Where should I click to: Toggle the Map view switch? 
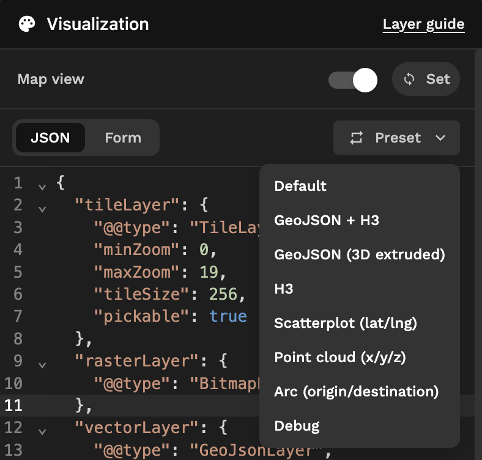coord(353,80)
